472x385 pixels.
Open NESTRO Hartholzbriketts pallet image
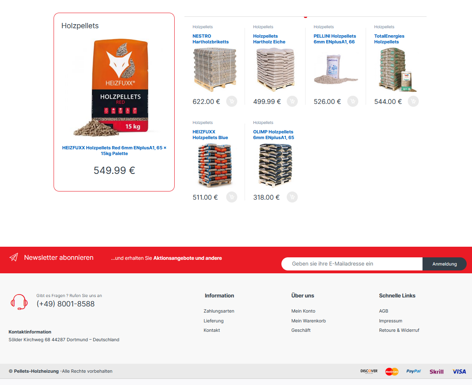[215, 70]
